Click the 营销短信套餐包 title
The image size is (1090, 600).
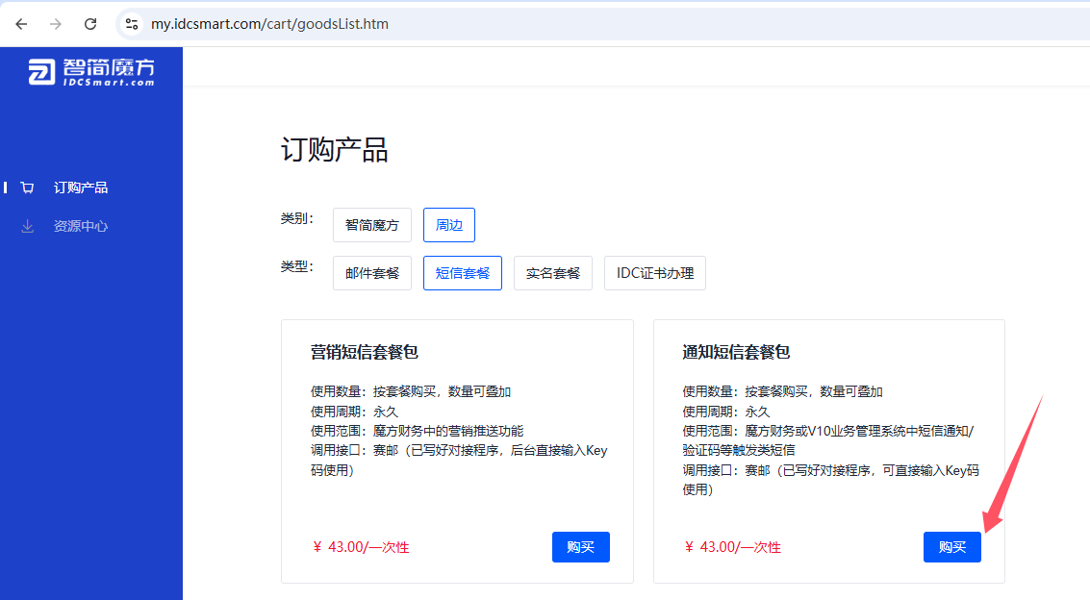click(x=365, y=352)
